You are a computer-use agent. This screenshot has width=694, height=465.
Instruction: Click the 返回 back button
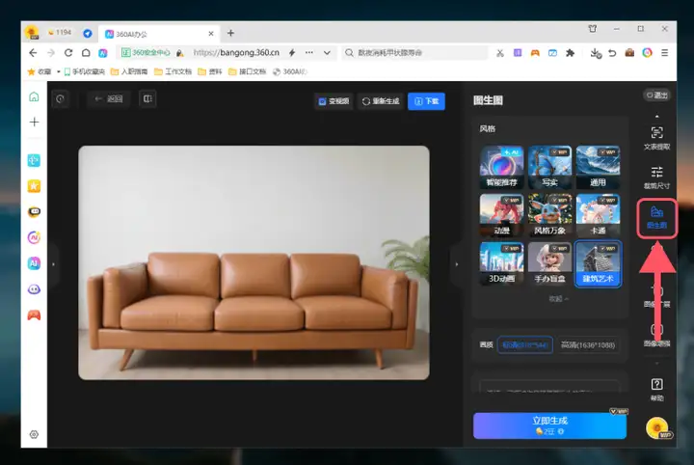point(108,98)
